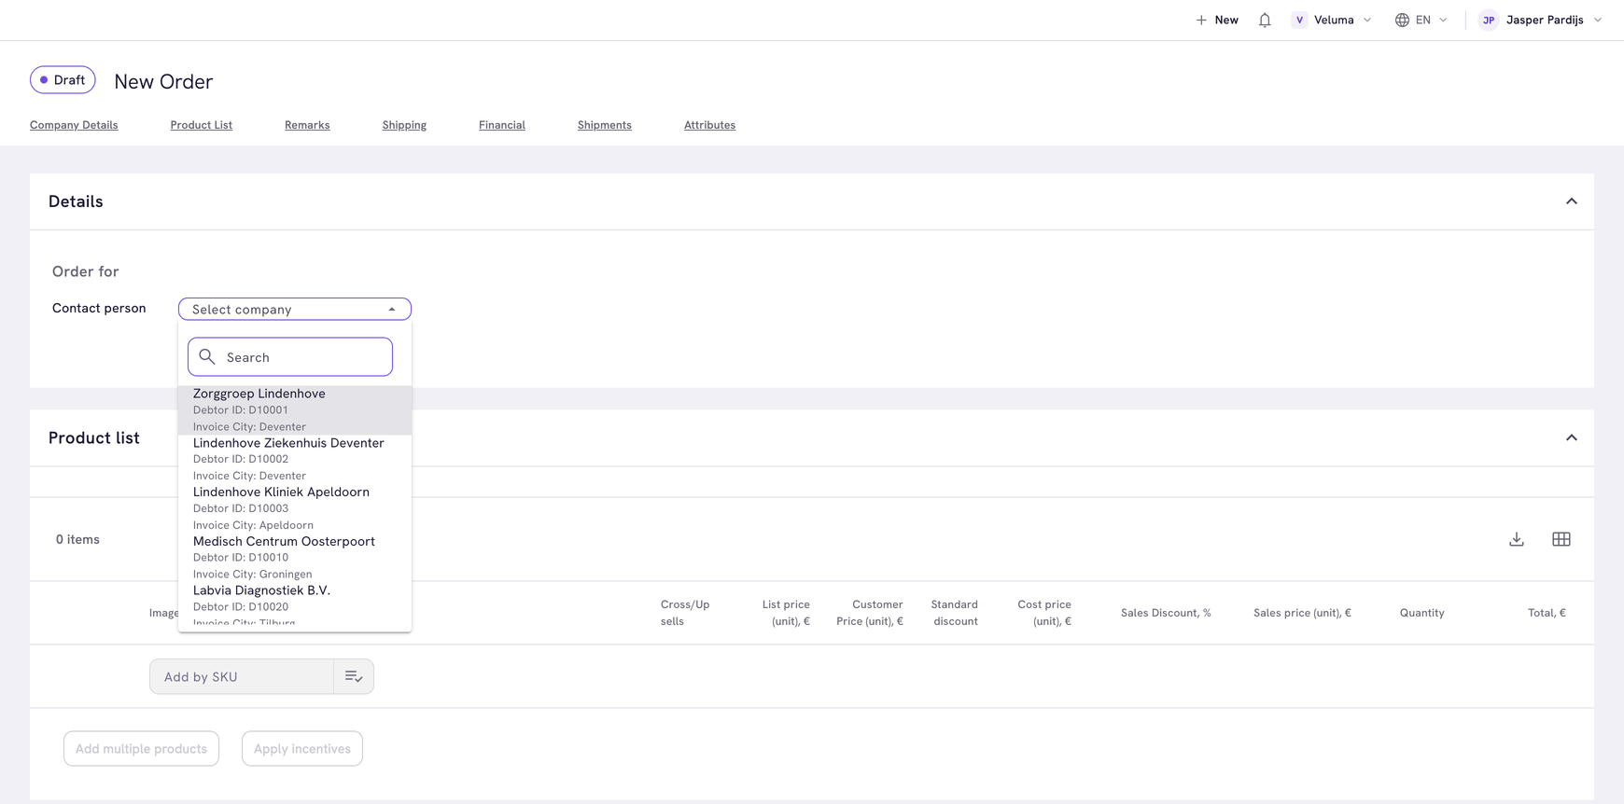Screen dimensions: 1624x804
Task: Click the Cross/Up sells column header
Action: coord(685,613)
